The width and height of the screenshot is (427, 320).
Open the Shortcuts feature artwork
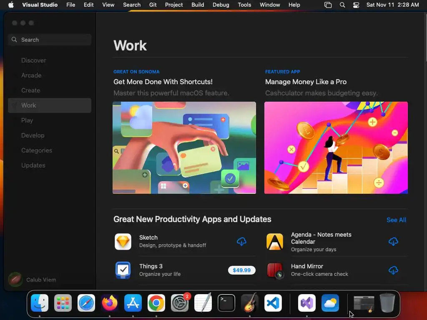[184, 148]
